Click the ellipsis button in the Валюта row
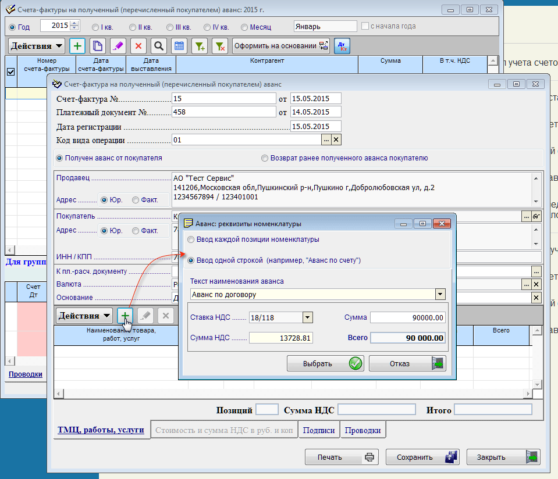This screenshot has height=479, width=558. coord(527,284)
